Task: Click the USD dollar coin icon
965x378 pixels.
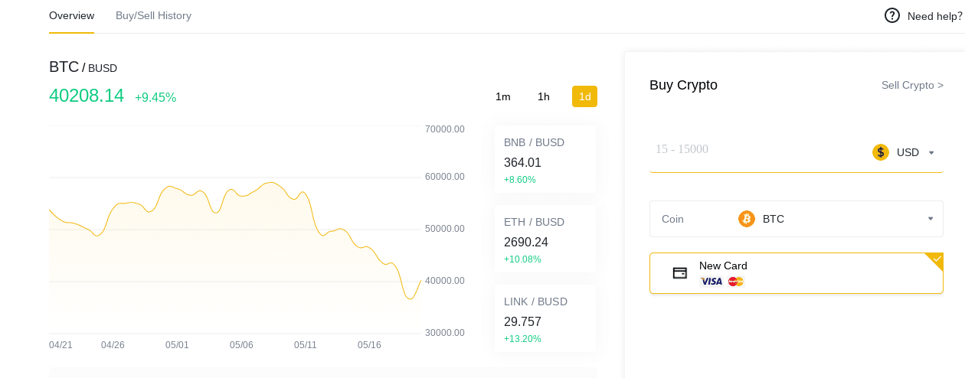Action: (881, 152)
